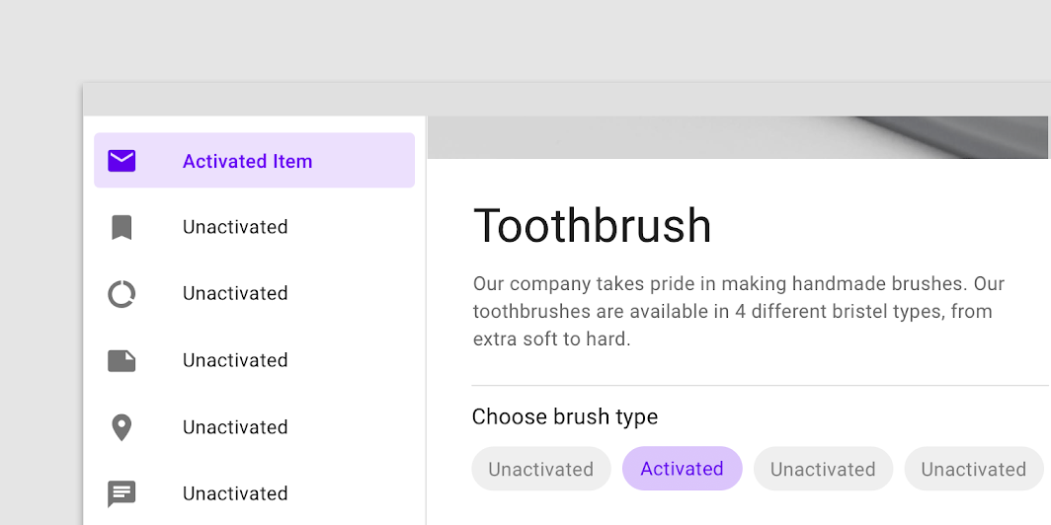Image resolution: width=1051 pixels, height=525 pixels.
Task: Open Unactivated label beside the location pin
Action: pos(235,427)
